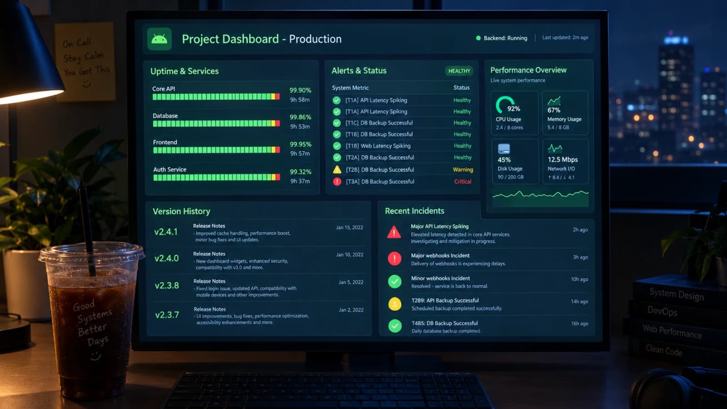Open the Major API Latency Spiking incident
Viewport: 727px width, 409px height.
[x=487, y=233]
